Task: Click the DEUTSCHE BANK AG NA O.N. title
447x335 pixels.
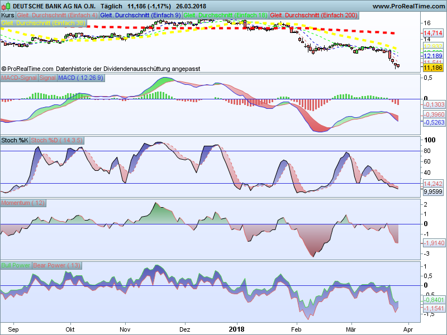Action: [x=54, y=6]
